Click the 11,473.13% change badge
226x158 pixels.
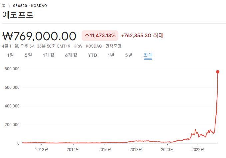click(100, 36)
